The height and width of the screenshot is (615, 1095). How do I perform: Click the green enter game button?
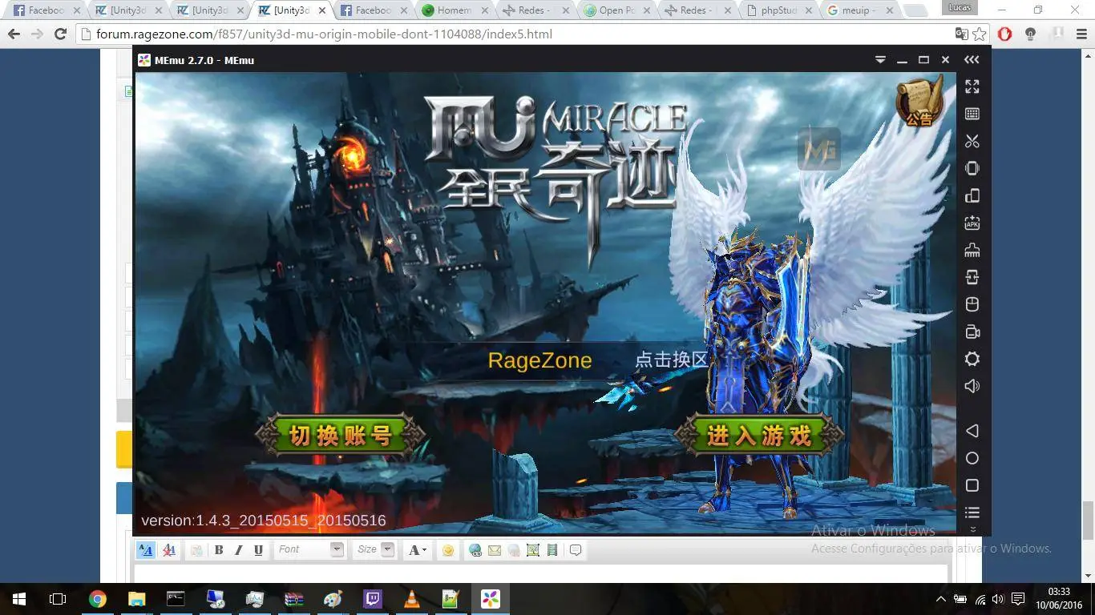click(759, 436)
